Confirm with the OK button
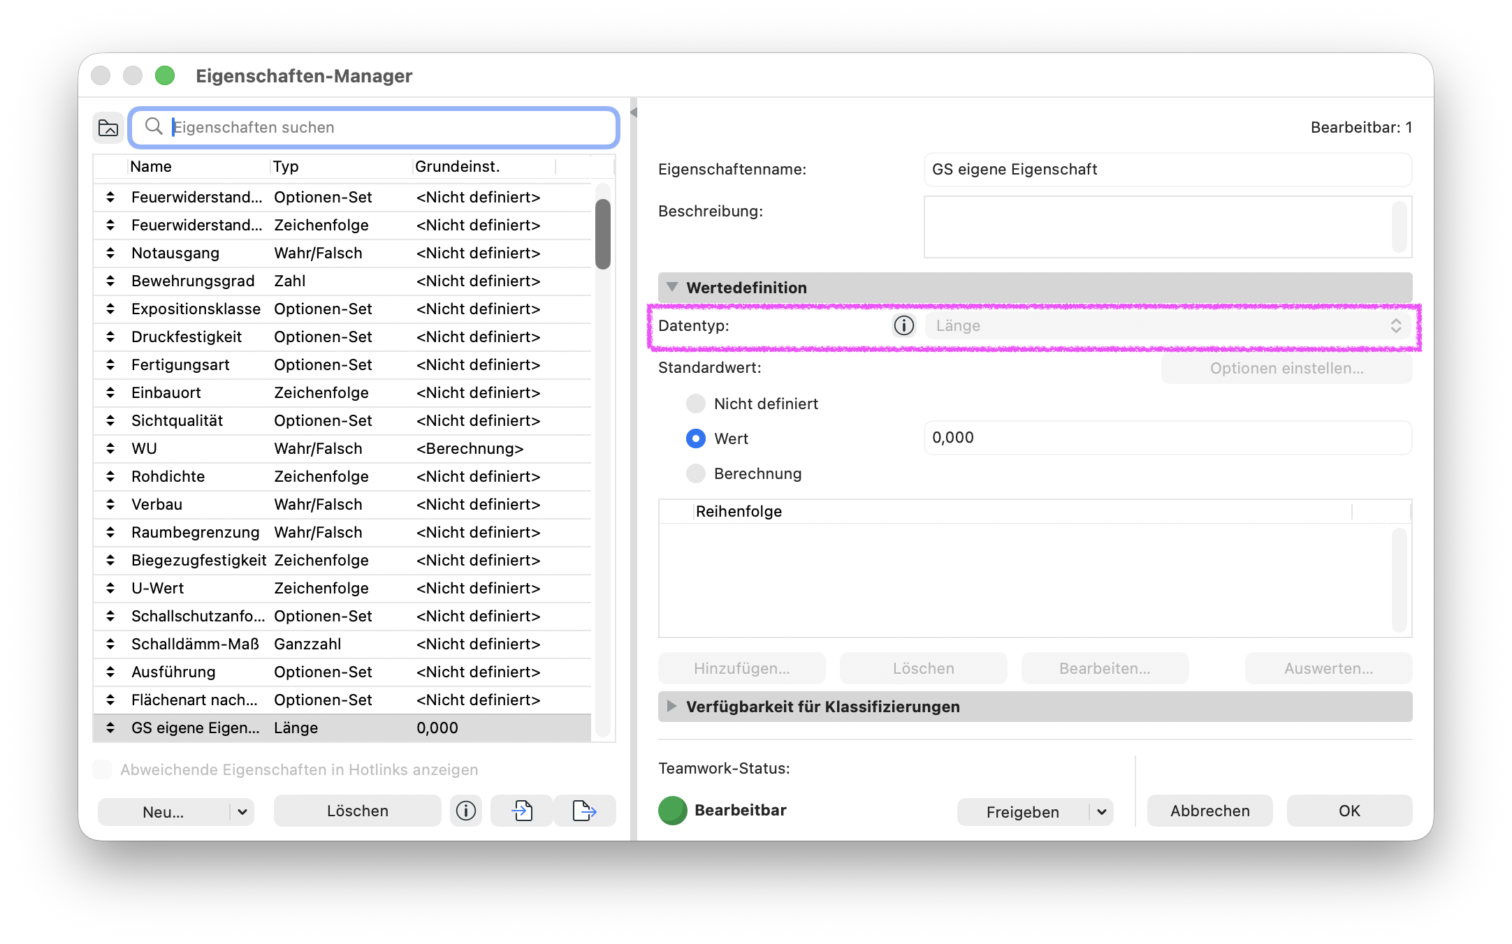 click(x=1349, y=811)
